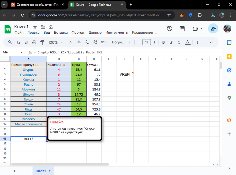Select the paint format tool
Viewport: 236px width, 175px height.
click(x=42, y=42)
